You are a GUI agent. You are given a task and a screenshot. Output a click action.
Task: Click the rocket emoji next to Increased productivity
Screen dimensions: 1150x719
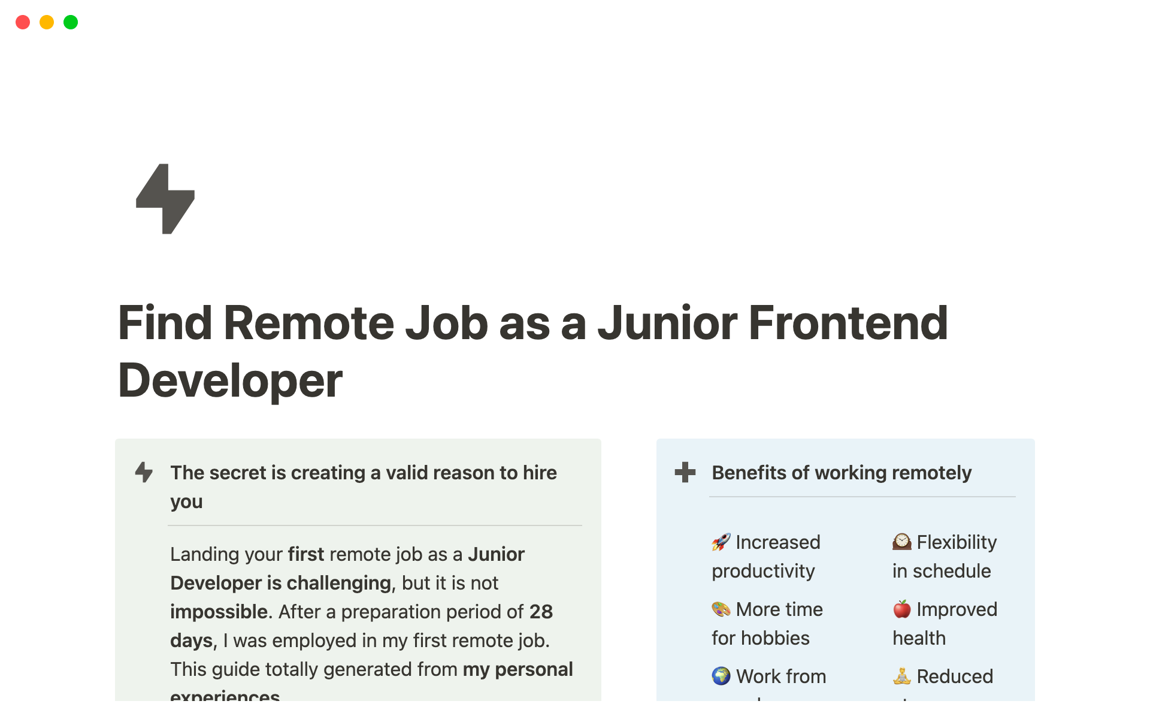click(x=721, y=542)
